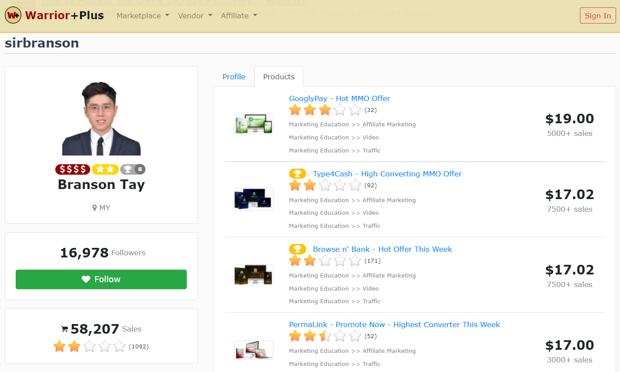Viewport: 620px width, 372px height.
Task: Open the PermaLink - Promote Now link
Action: tap(394, 325)
